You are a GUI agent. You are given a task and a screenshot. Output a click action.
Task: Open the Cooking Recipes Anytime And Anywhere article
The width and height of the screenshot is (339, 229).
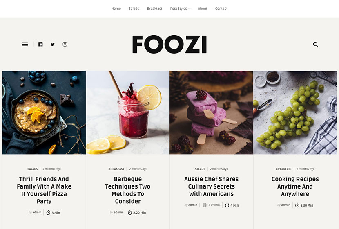(x=295, y=186)
